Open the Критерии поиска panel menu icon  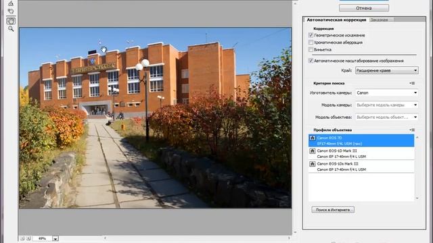(412, 83)
